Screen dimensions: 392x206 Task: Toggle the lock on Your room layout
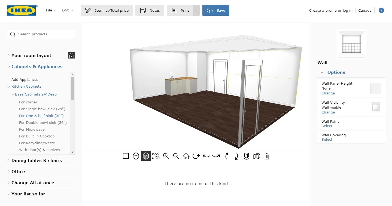tap(71, 55)
